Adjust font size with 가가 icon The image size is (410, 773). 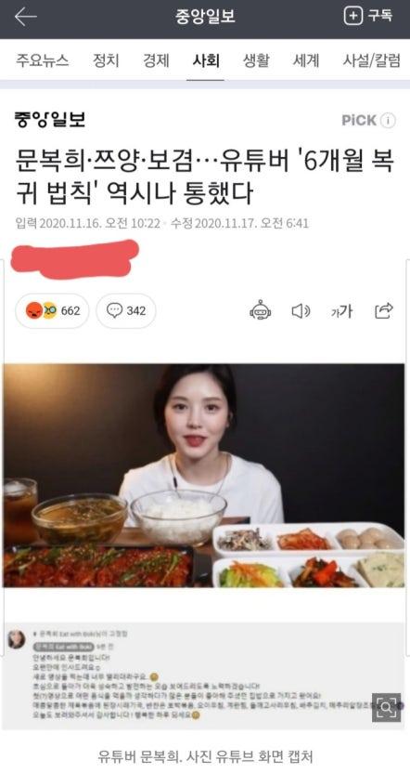point(341,311)
